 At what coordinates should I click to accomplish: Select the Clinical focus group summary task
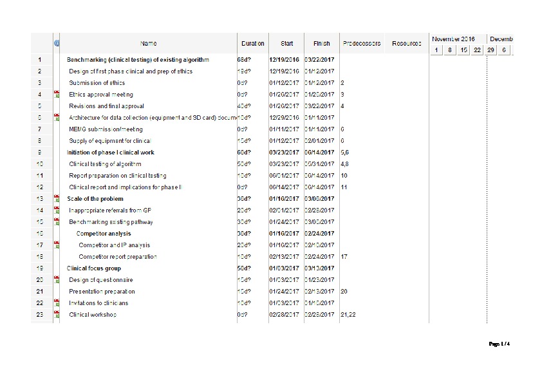click(x=94, y=268)
